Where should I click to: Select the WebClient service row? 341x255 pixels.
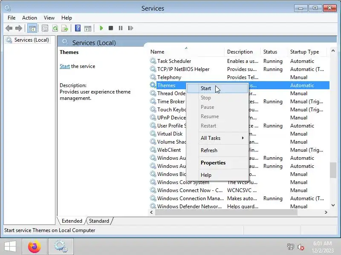pos(239,150)
